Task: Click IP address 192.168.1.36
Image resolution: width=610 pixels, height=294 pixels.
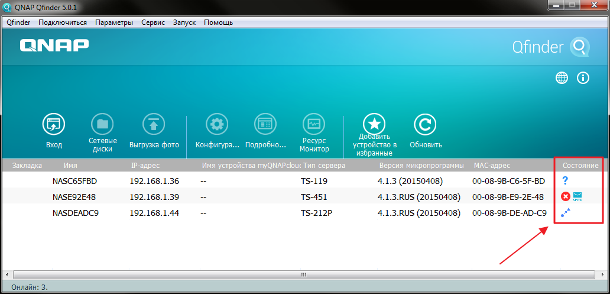Action: pos(154,181)
